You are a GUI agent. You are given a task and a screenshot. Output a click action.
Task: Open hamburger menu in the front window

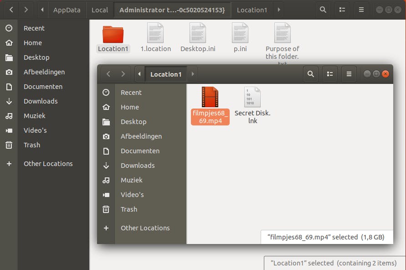[349, 74]
